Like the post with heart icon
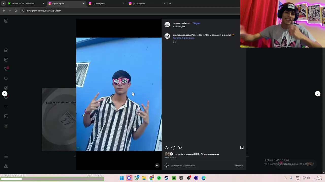Viewport: 325px width, 182px height. [x=167, y=148]
